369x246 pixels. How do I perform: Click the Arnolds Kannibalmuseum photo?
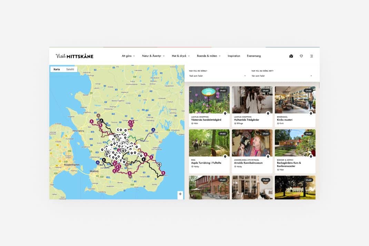(x=252, y=143)
